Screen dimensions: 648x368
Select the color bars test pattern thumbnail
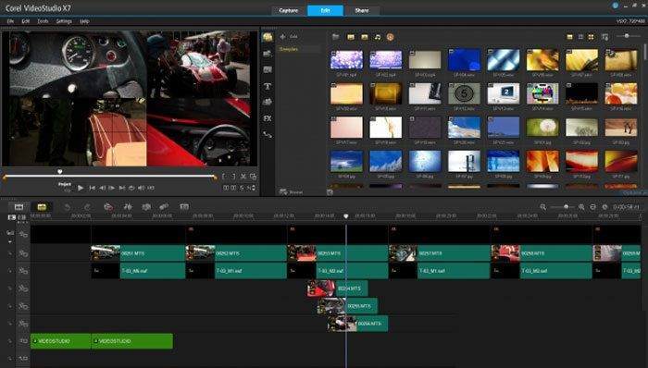coord(542,93)
